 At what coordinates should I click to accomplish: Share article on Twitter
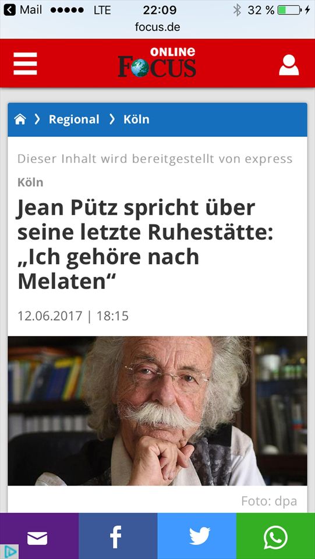tap(197, 536)
